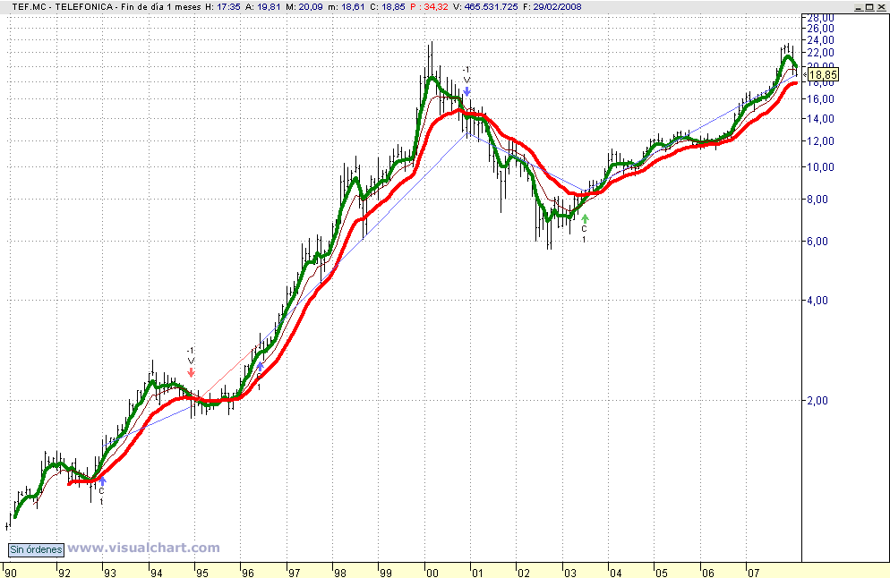Select the '06 year label on time axis
This screenshot has width=890, height=578.
tap(707, 573)
